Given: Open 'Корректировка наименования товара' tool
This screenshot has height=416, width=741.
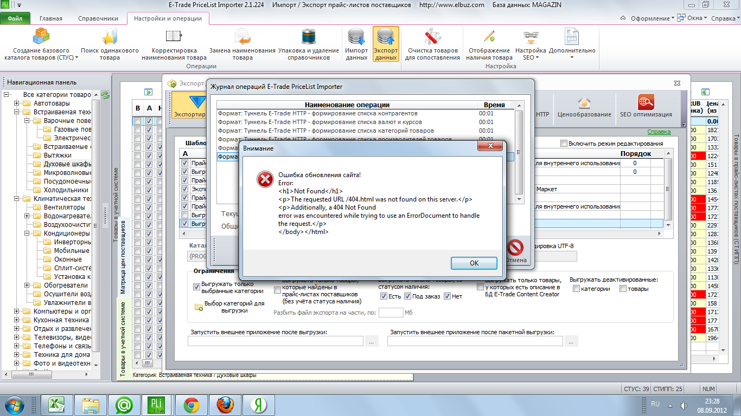Looking at the screenshot, I should click(174, 44).
